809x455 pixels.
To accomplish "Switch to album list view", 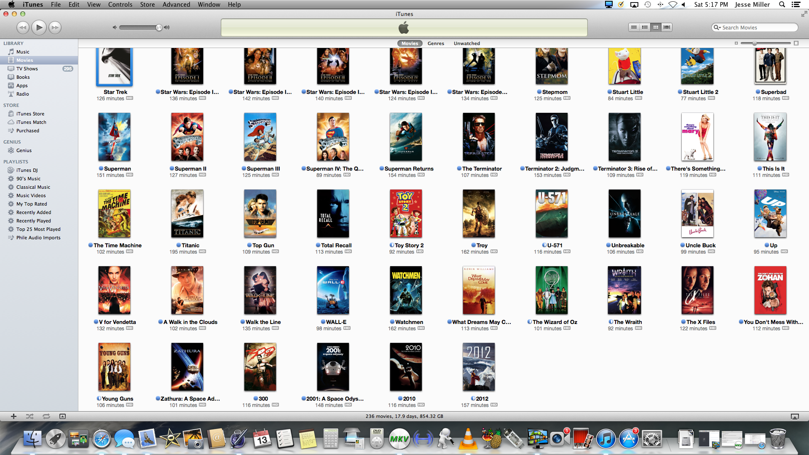I will [645, 27].
